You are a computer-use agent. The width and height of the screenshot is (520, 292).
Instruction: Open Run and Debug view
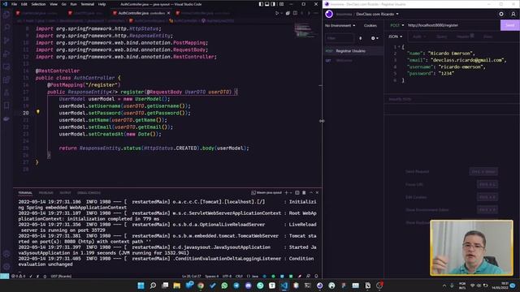point(6,54)
